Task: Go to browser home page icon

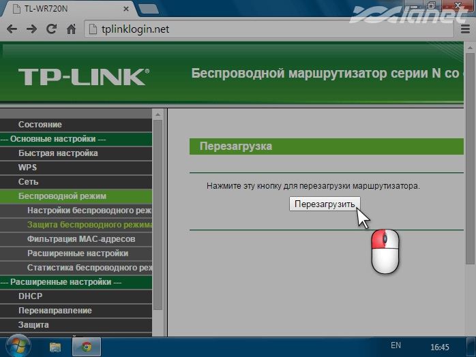Action: (x=71, y=29)
